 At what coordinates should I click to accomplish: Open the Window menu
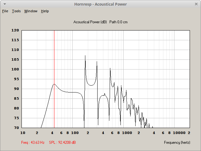click(31, 11)
